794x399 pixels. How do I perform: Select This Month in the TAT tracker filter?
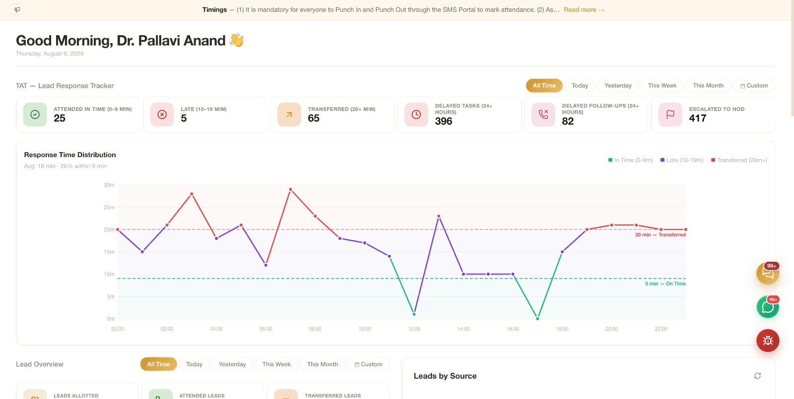(x=708, y=86)
